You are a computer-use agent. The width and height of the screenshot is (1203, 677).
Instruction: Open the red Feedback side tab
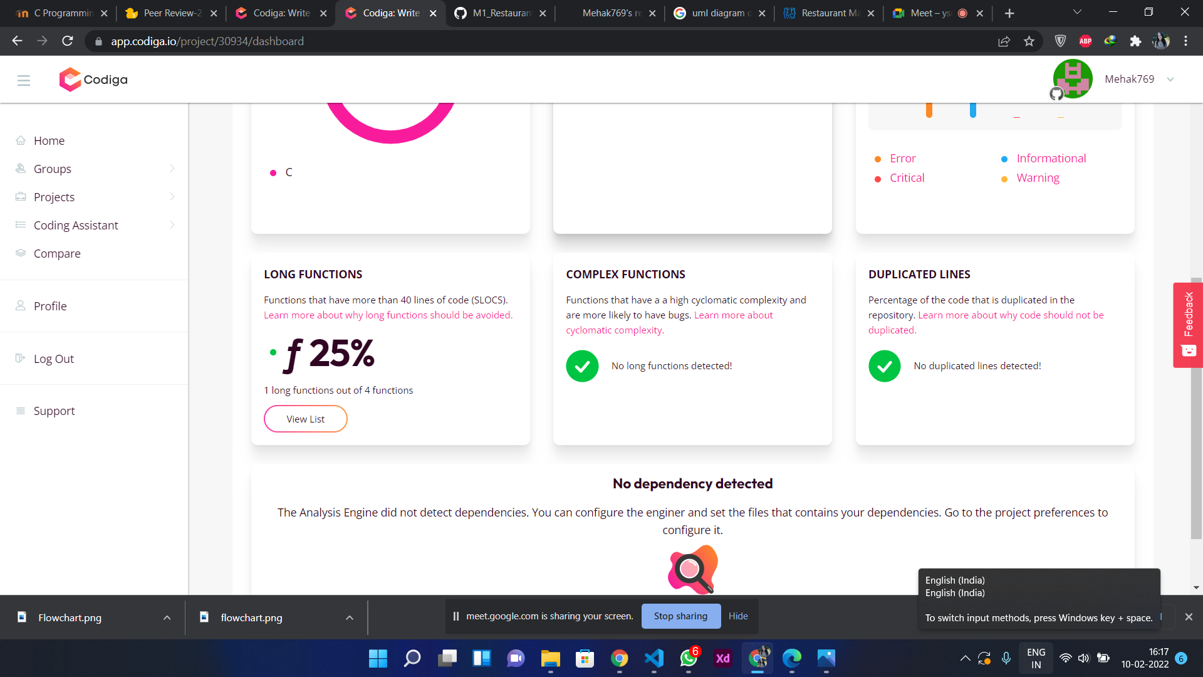click(x=1187, y=324)
